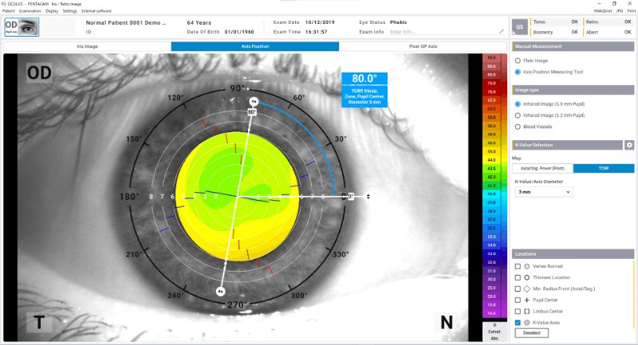Click the bottom axis handle near 270°
Image resolution: width=638 pixels, height=345 pixels.
(221, 291)
